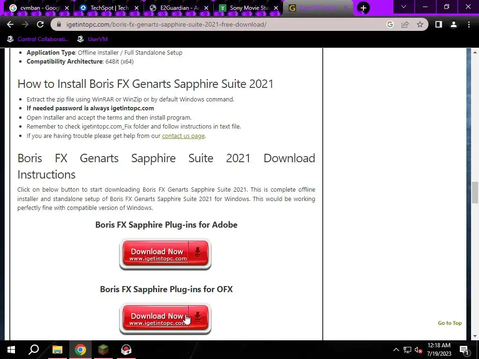Image resolution: width=479 pixels, height=359 pixels.
Task: Click Boris FX Sapphire Plug-ins for Adobe heading
Action: click(166, 225)
